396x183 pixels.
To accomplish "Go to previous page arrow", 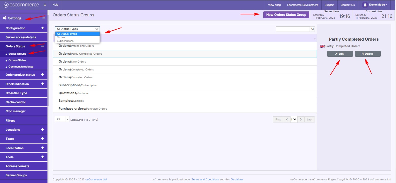I will (287, 119).
